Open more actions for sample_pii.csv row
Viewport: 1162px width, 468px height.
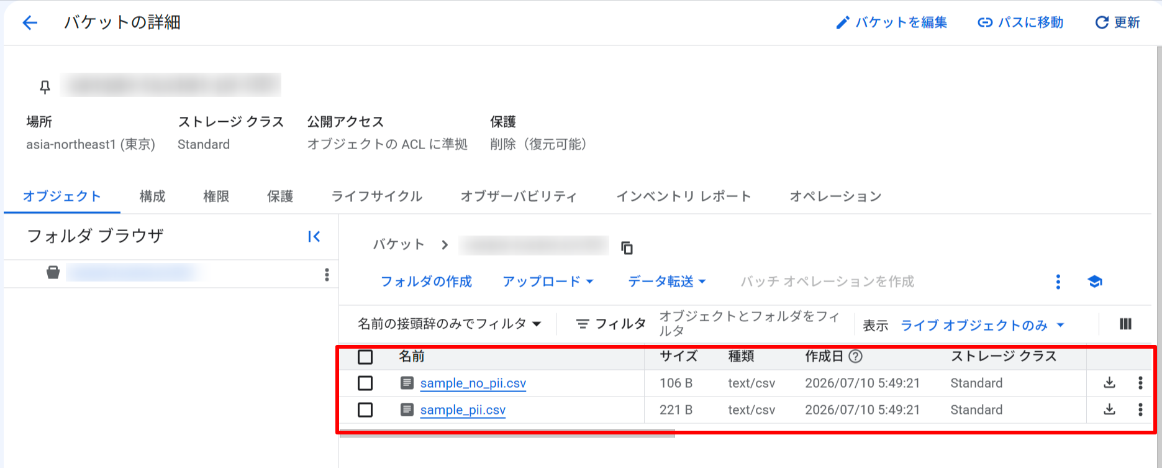pyautogui.click(x=1140, y=410)
